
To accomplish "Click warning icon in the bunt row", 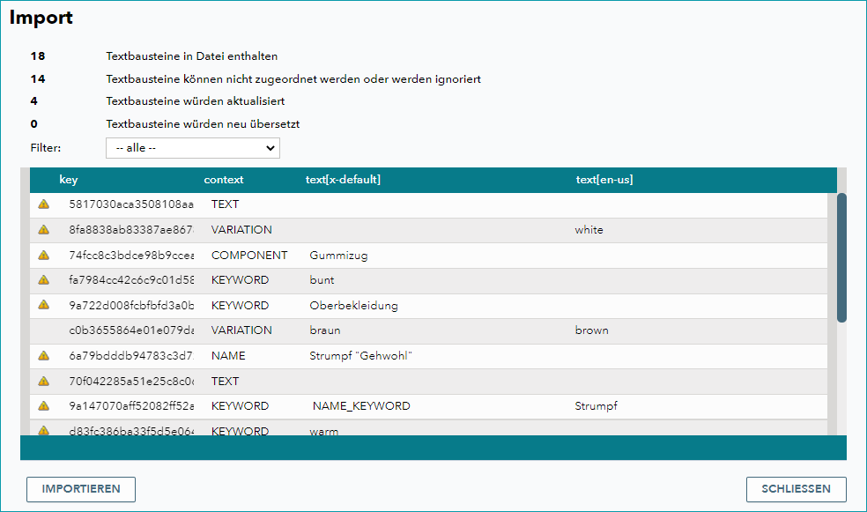I will click(44, 279).
